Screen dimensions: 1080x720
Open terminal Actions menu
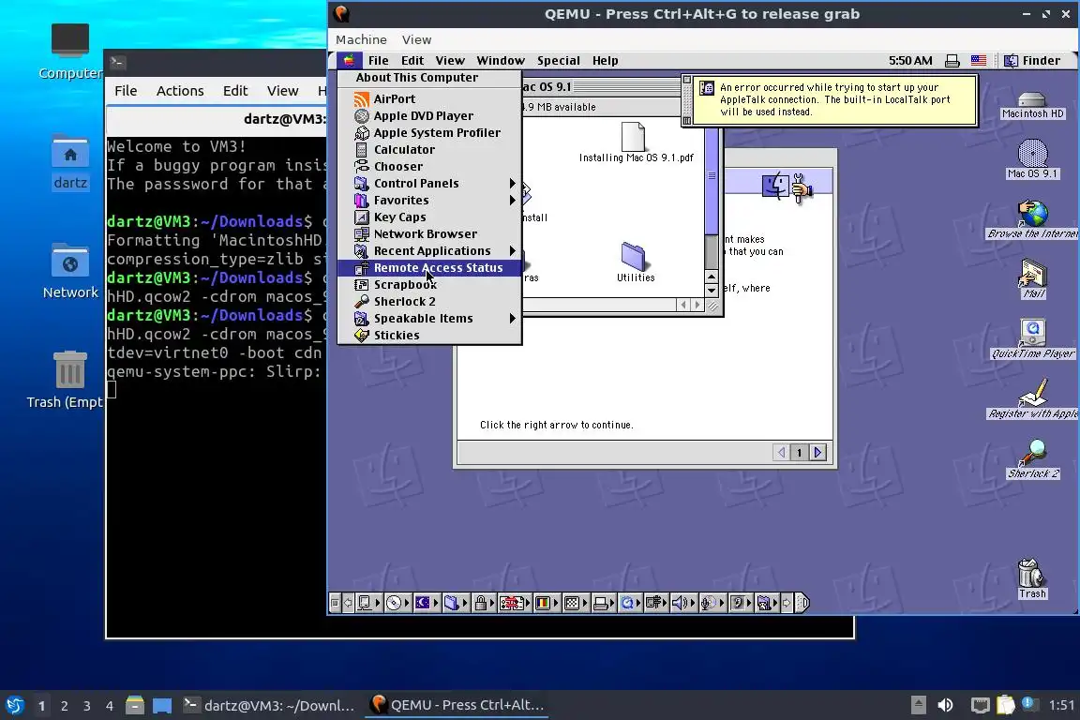point(180,91)
